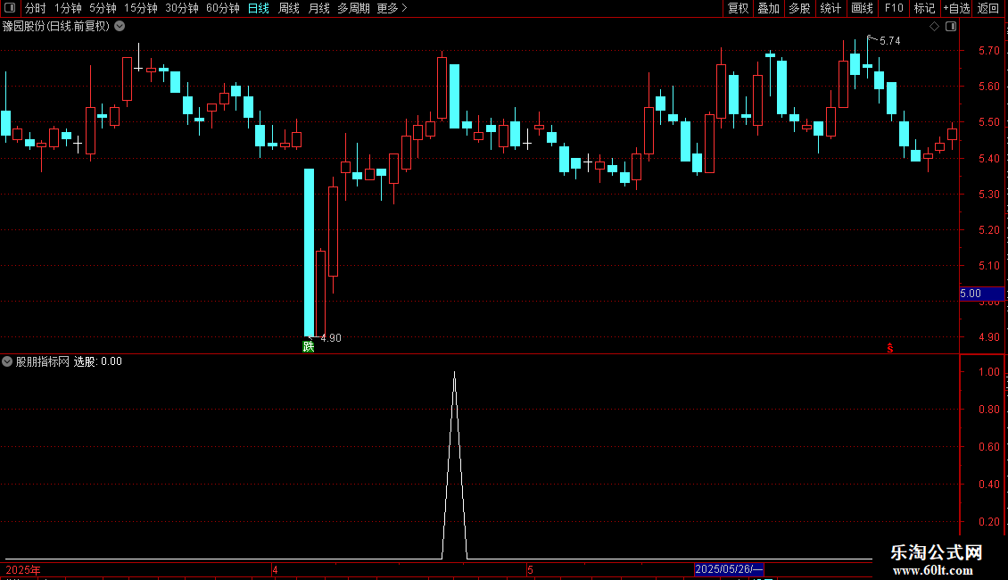Switch to the 月线 monthly chart

(x=318, y=8)
